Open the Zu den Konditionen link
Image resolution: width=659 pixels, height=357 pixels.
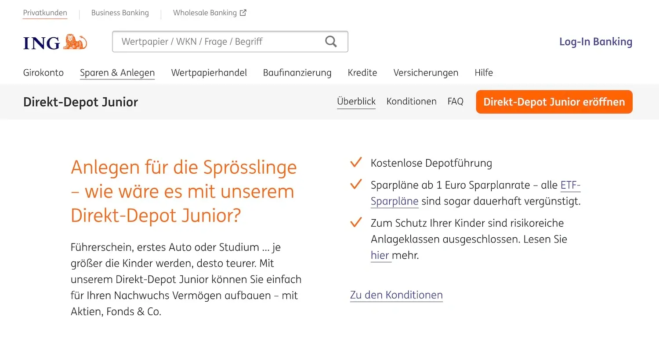click(396, 295)
